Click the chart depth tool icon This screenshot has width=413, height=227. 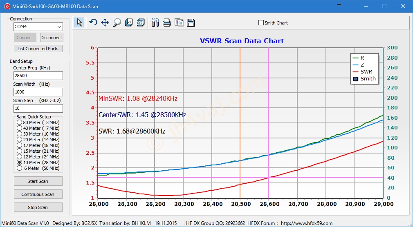click(129, 22)
